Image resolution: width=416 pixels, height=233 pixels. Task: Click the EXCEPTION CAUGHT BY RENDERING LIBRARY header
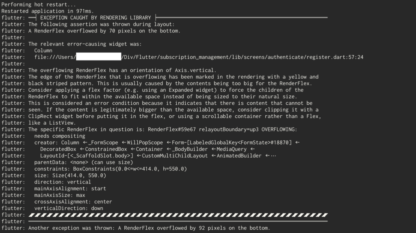tap(95, 18)
